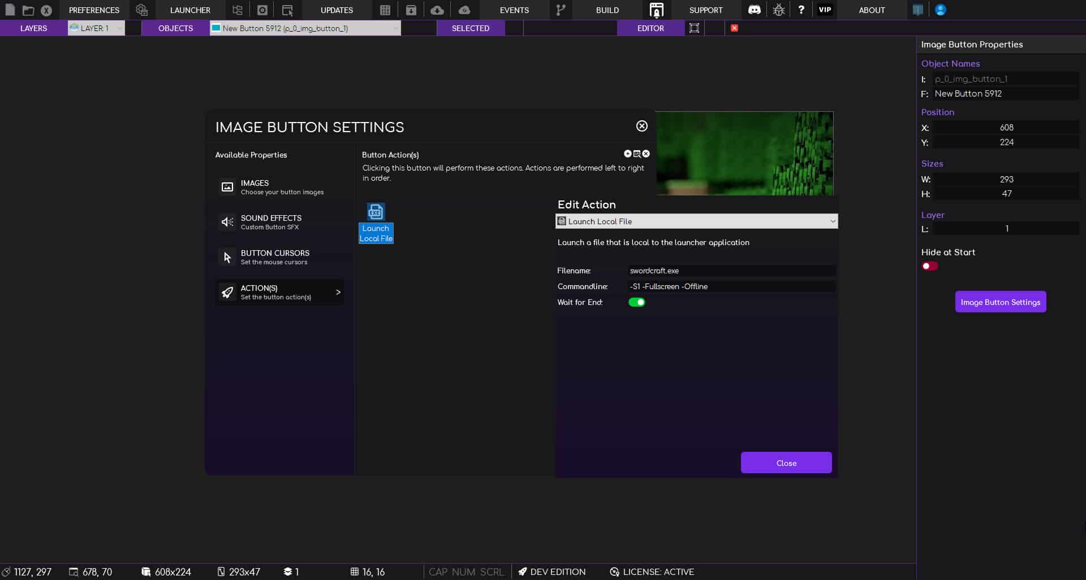
Task: Open the LAUNCHER menu
Action: 189,10
